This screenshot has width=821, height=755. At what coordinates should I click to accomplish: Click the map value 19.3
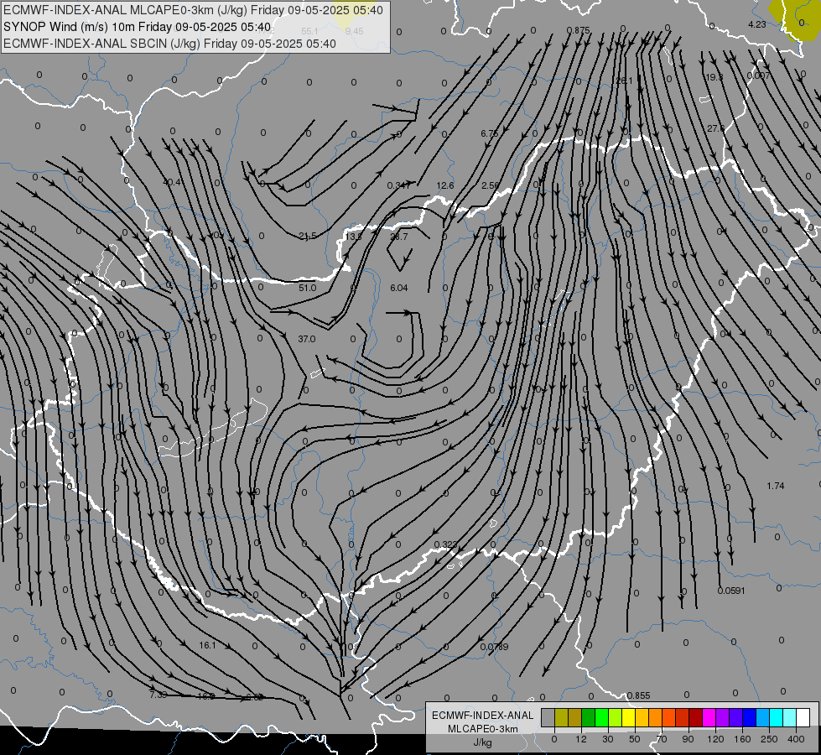(714, 77)
